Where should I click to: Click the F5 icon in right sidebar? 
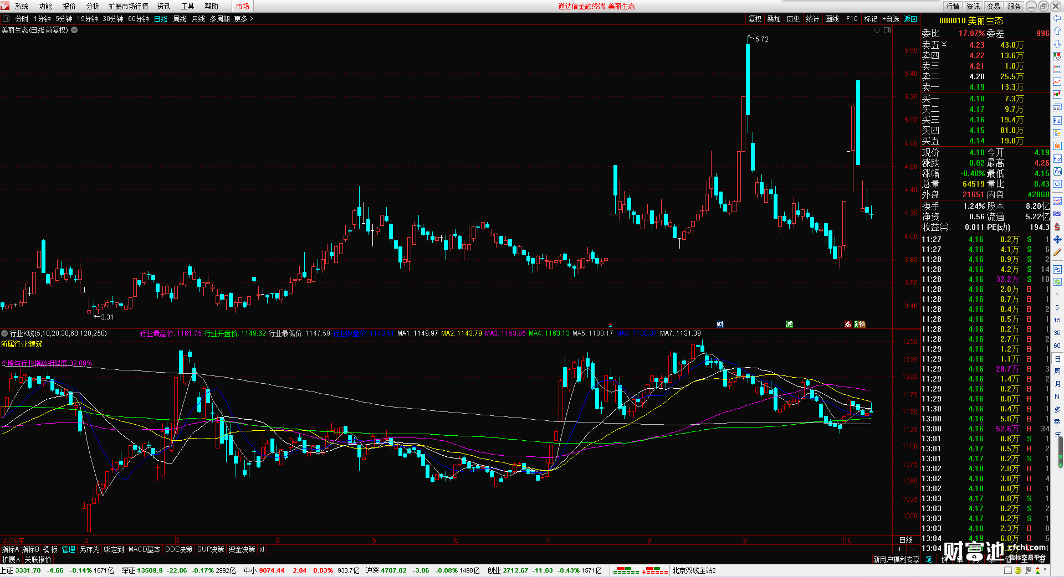pos(1057,270)
